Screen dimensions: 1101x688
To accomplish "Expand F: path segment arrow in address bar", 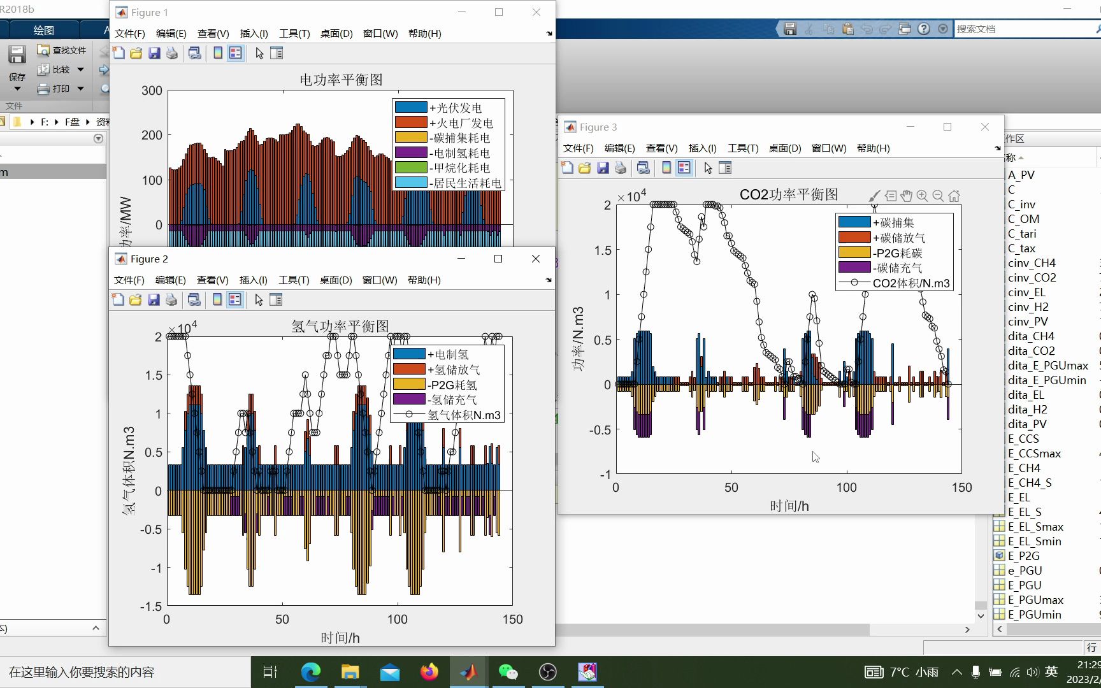I will point(56,122).
